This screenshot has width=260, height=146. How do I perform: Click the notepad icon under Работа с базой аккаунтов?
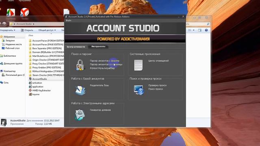point(80,90)
